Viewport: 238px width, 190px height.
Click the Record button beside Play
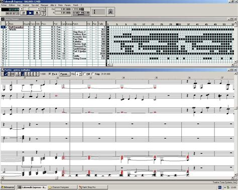pyautogui.click(x=37, y=13)
